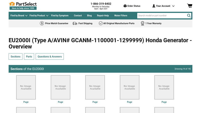Viewport: 201px width, 113px height.
Task: Open the Find by Symptom menu item
Action: (x=60, y=16)
